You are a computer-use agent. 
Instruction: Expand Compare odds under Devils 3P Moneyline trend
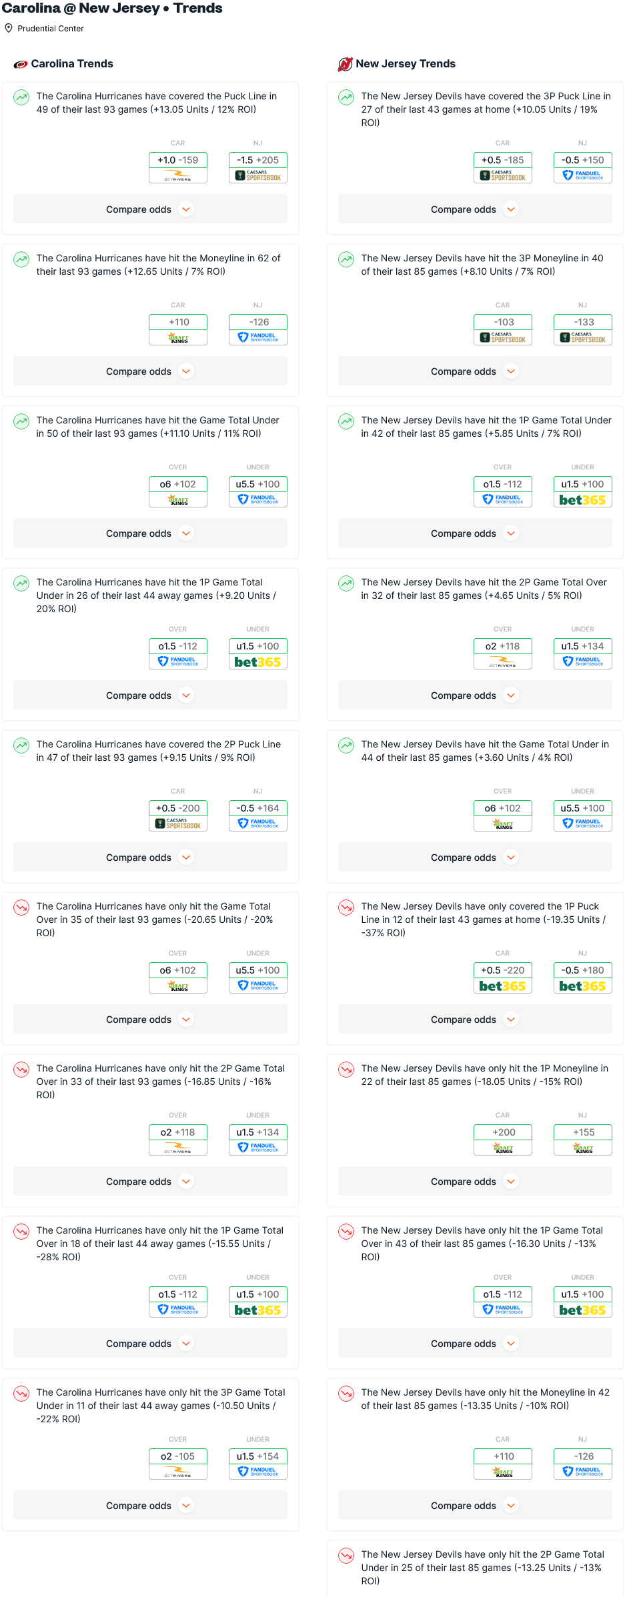[475, 371]
